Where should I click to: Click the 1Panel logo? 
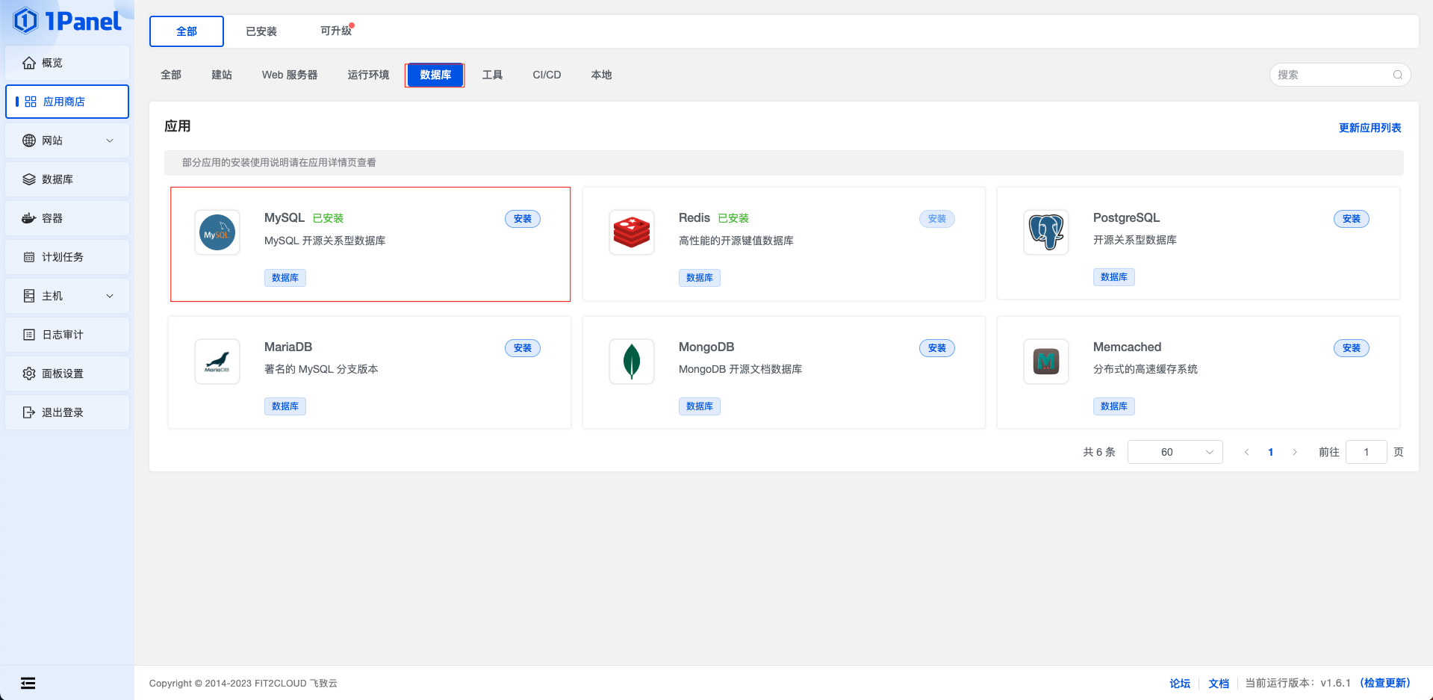click(67, 21)
